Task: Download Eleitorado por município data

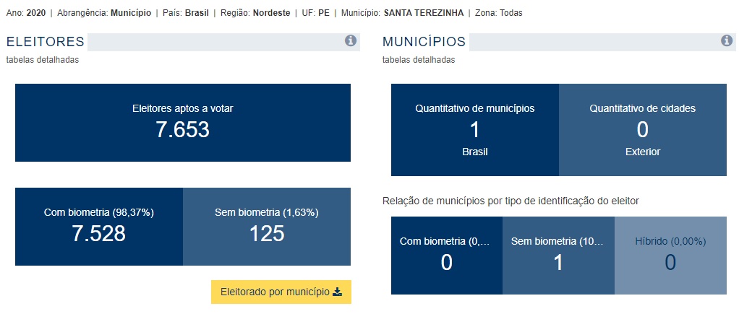Action: [281, 292]
